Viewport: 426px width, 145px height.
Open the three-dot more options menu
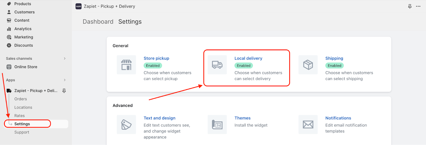point(418,6)
